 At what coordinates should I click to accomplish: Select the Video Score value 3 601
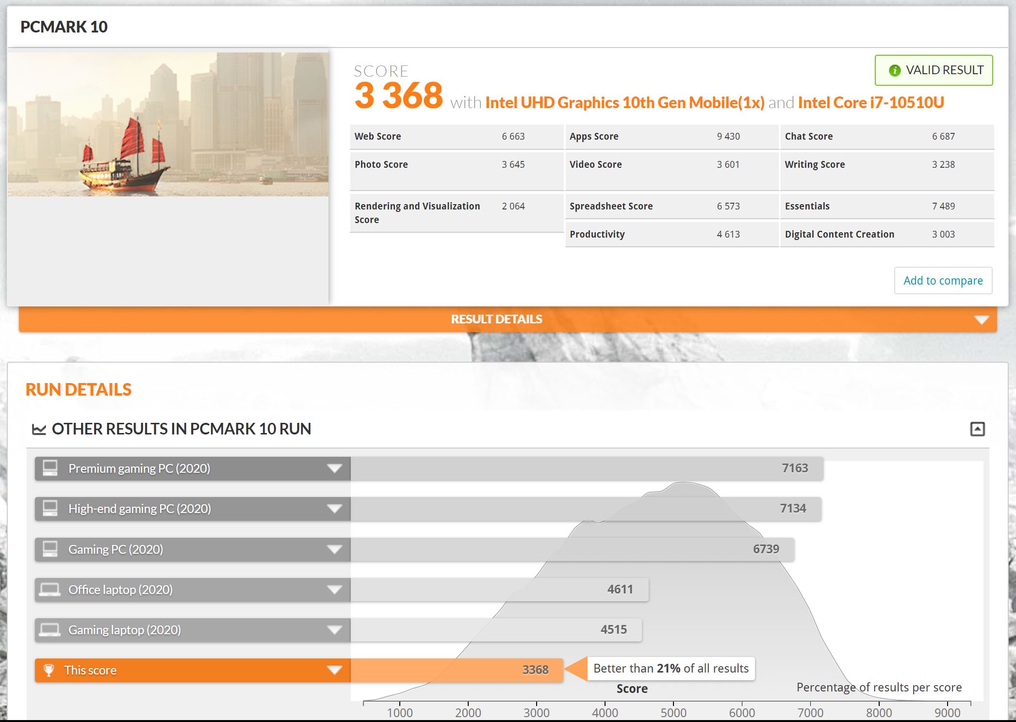[728, 164]
